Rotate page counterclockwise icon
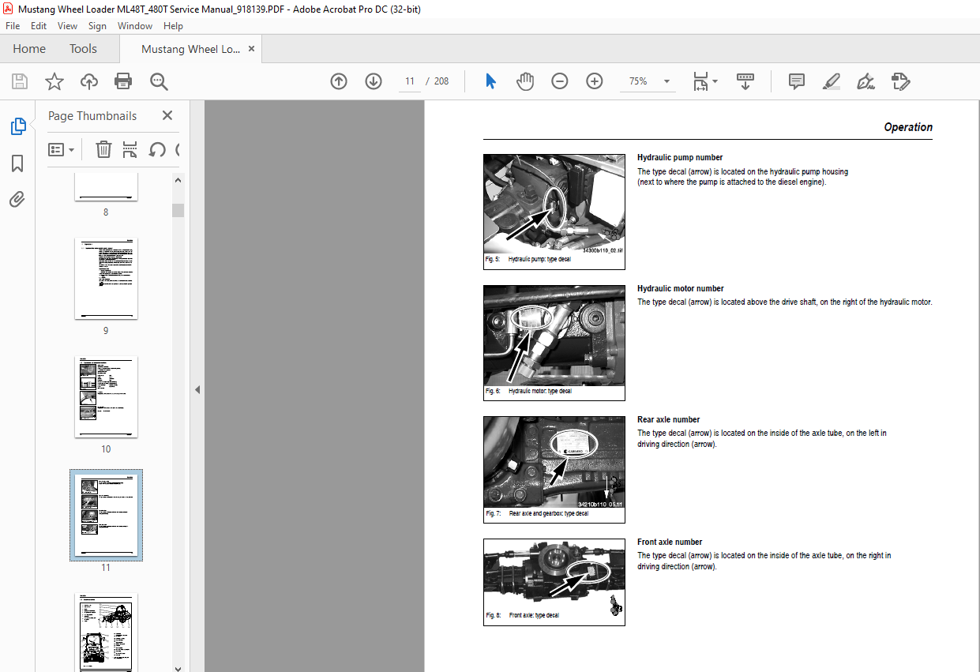980x672 pixels. click(x=157, y=149)
